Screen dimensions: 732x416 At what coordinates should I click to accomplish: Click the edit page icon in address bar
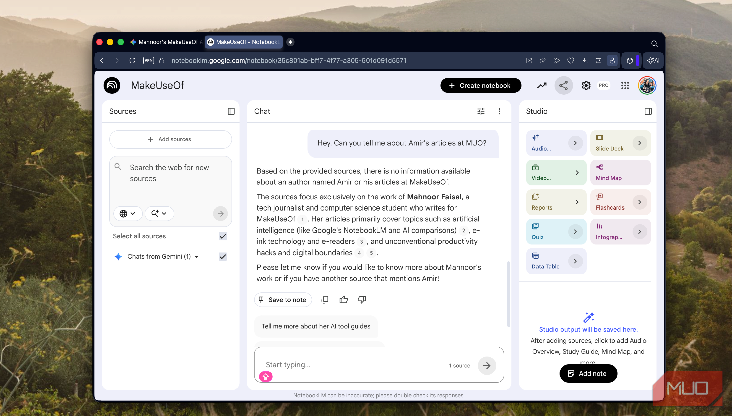pyautogui.click(x=529, y=60)
